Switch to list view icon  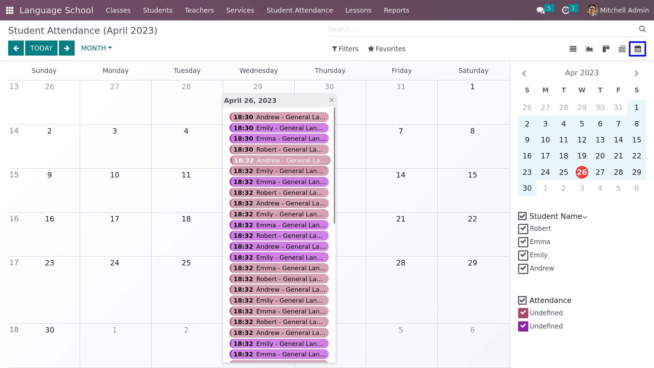[x=573, y=49]
